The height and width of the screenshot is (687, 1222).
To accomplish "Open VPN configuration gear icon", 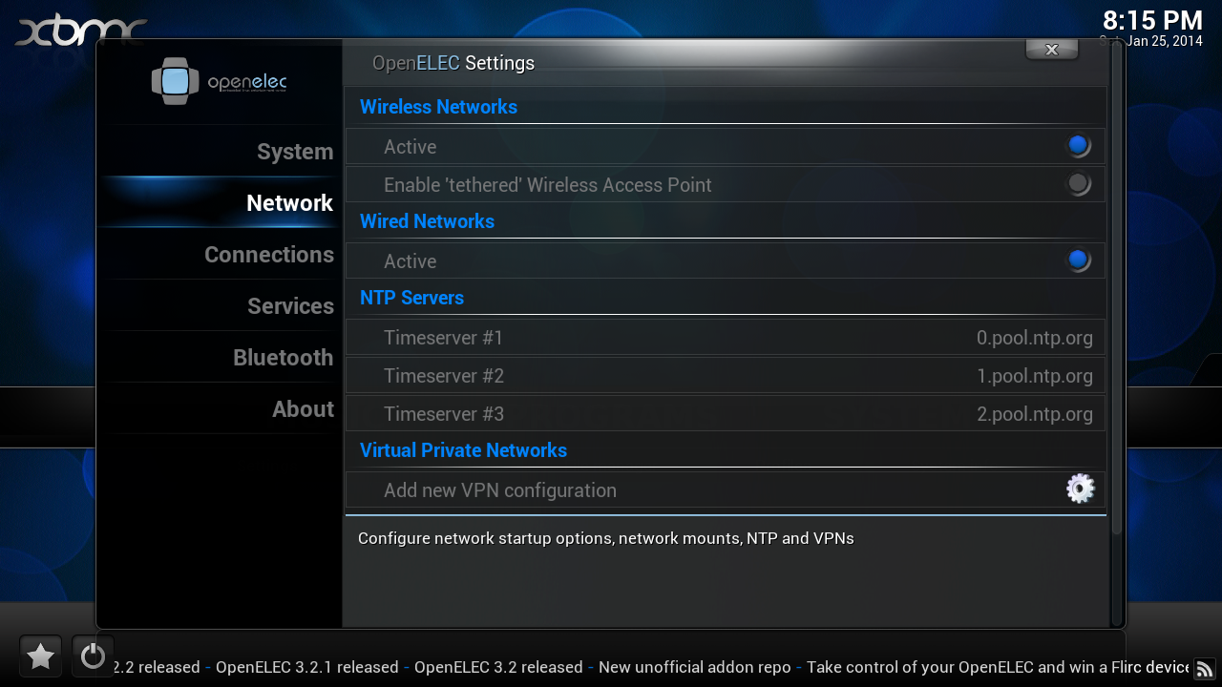I will 1080,489.
